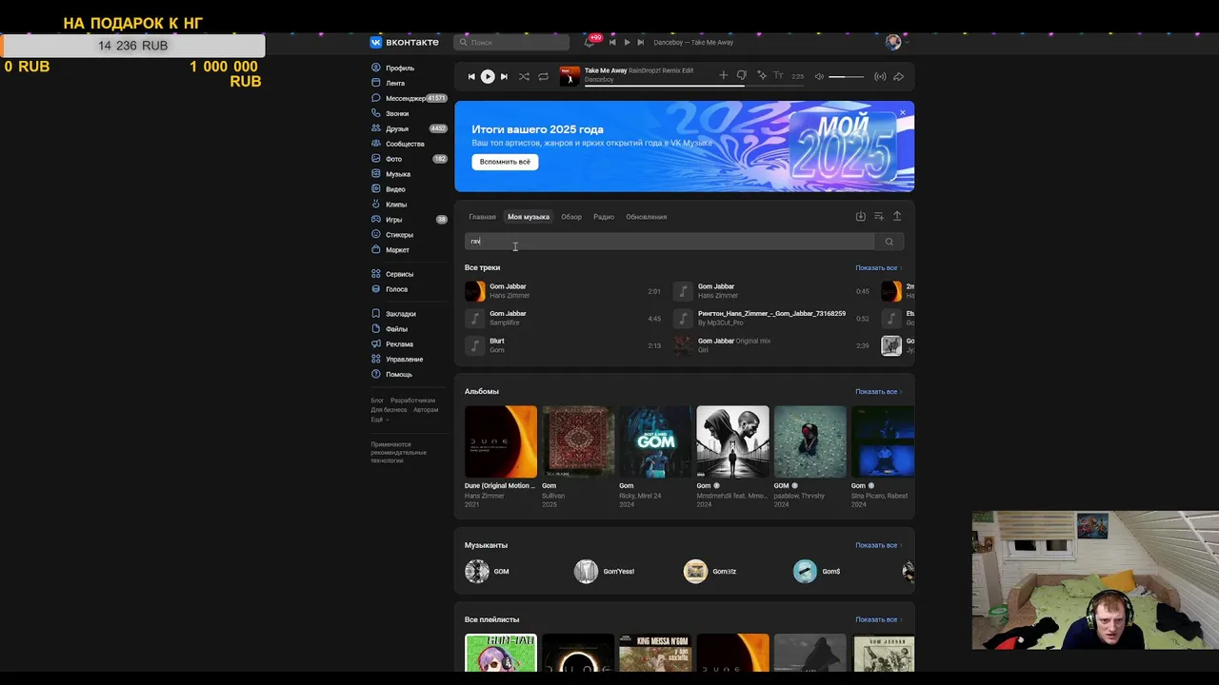Image resolution: width=1219 pixels, height=685 pixels.
Task: Open Закладки bookmarks
Action: [x=400, y=314]
